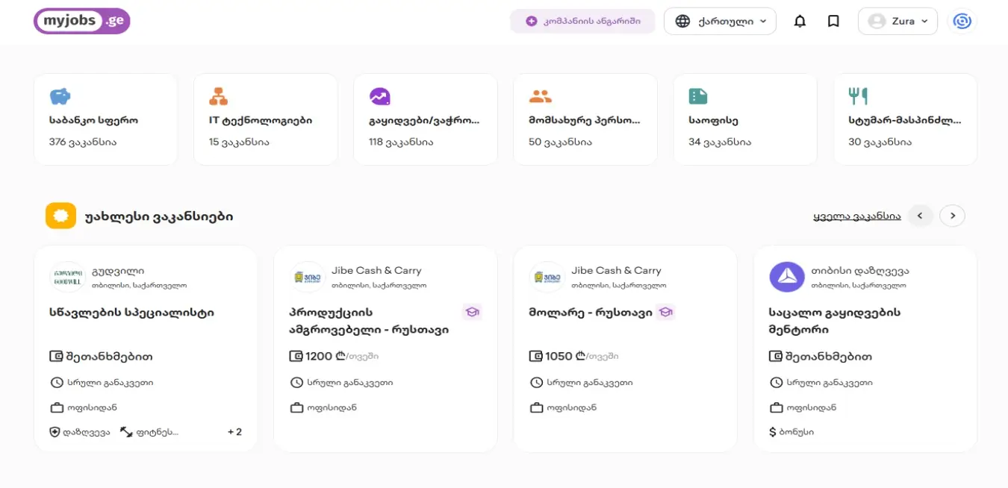Image resolution: width=1008 pixels, height=488 pixels.
Task: Click wallet salary icon next to 1050 ₾
Action: tap(536, 357)
